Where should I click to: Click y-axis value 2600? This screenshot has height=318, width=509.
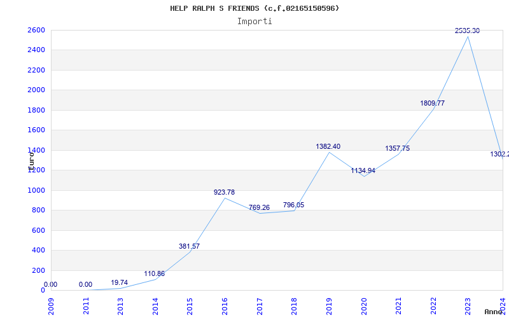pyautogui.click(x=36, y=30)
